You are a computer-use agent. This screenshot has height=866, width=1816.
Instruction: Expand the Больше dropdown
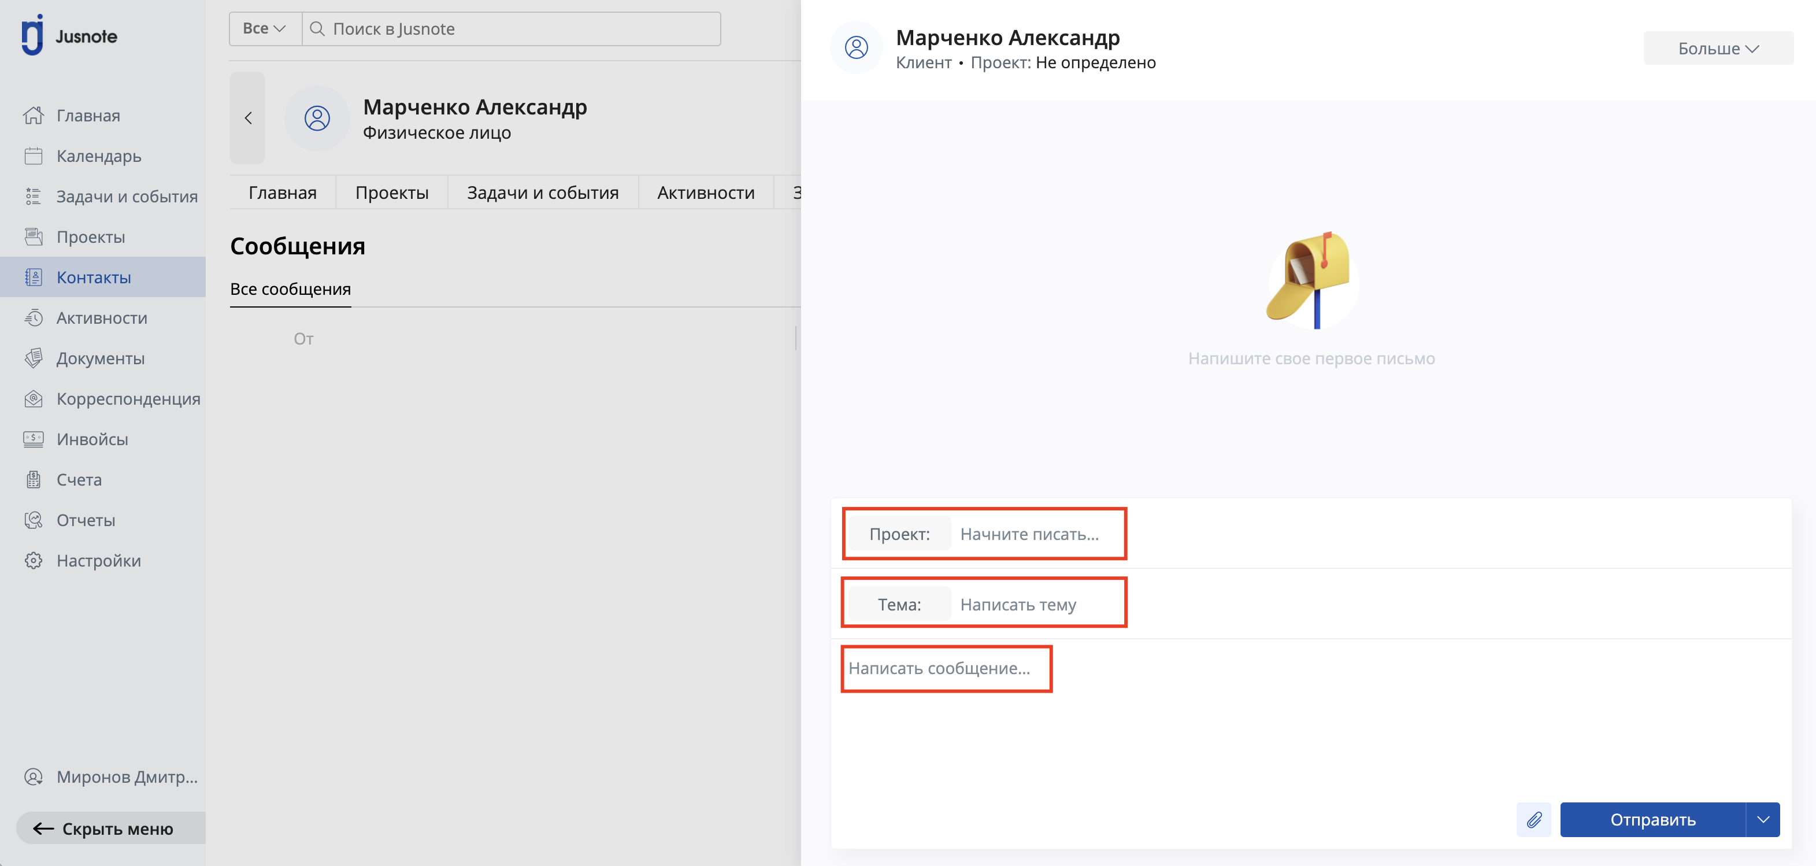[1718, 48]
